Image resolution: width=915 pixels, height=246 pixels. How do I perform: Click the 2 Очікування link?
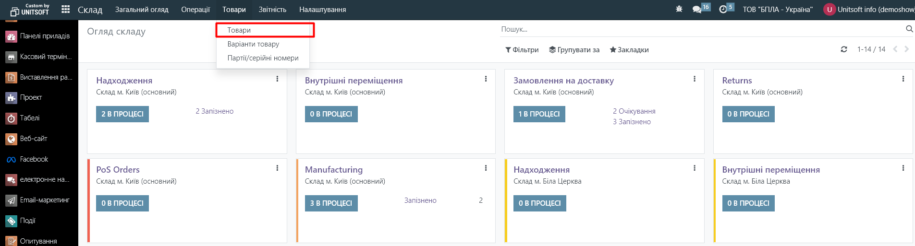634,111
